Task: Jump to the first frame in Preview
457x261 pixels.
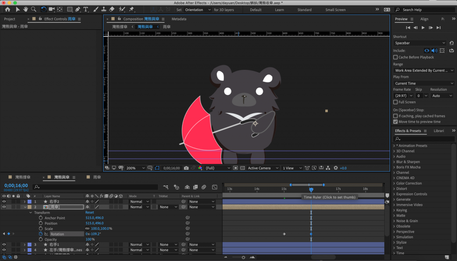Action: point(408,28)
